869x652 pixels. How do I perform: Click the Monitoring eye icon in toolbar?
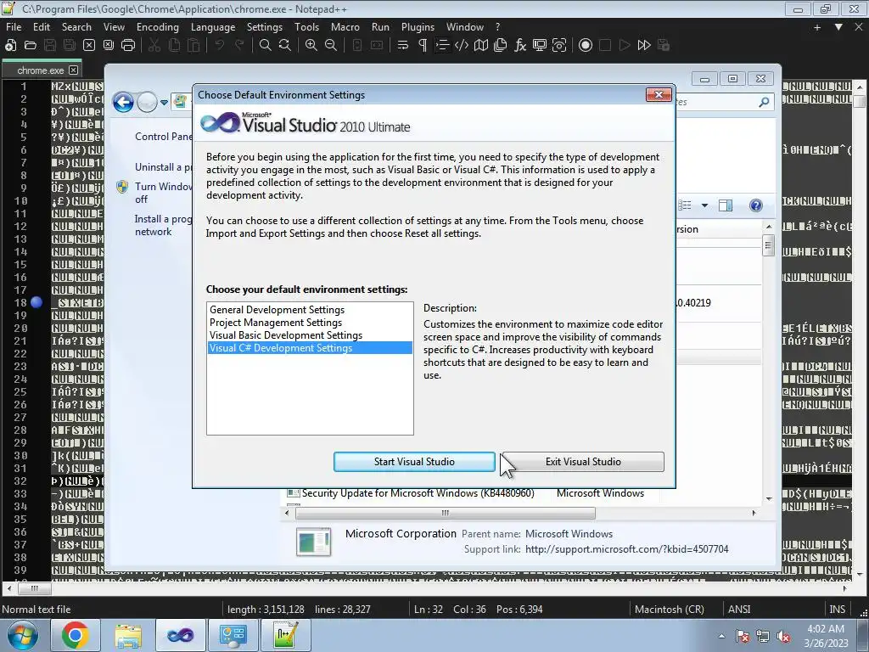[x=559, y=46]
